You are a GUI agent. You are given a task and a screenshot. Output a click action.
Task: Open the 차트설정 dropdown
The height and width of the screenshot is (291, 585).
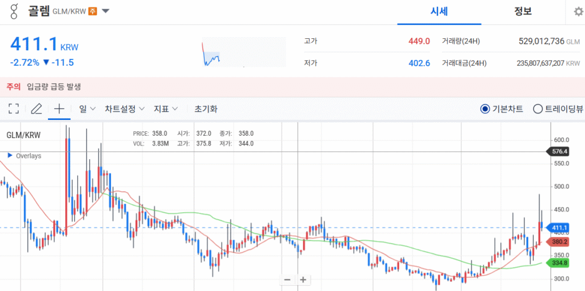pos(125,108)
